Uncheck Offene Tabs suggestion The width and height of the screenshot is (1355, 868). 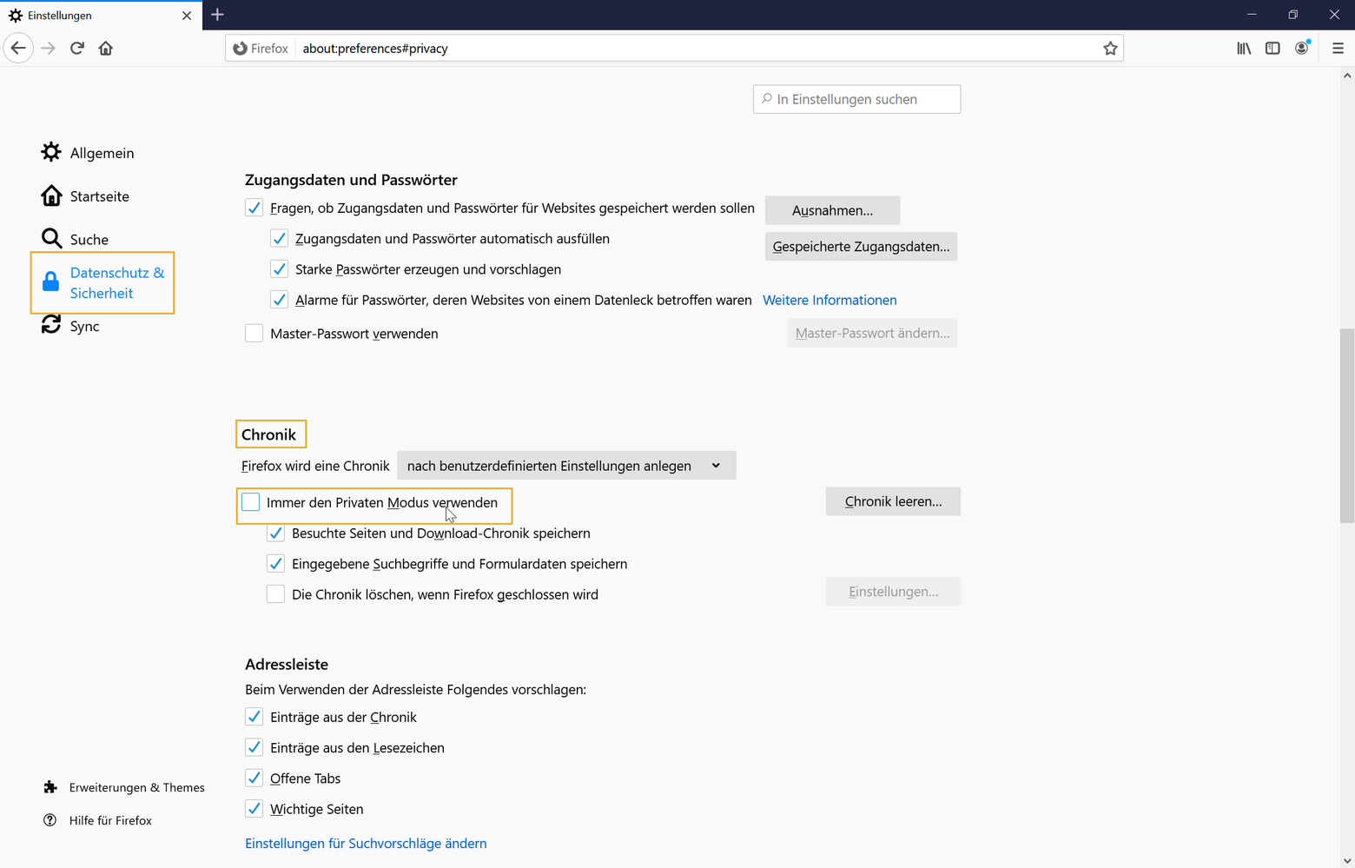click(x=254, y=779)
